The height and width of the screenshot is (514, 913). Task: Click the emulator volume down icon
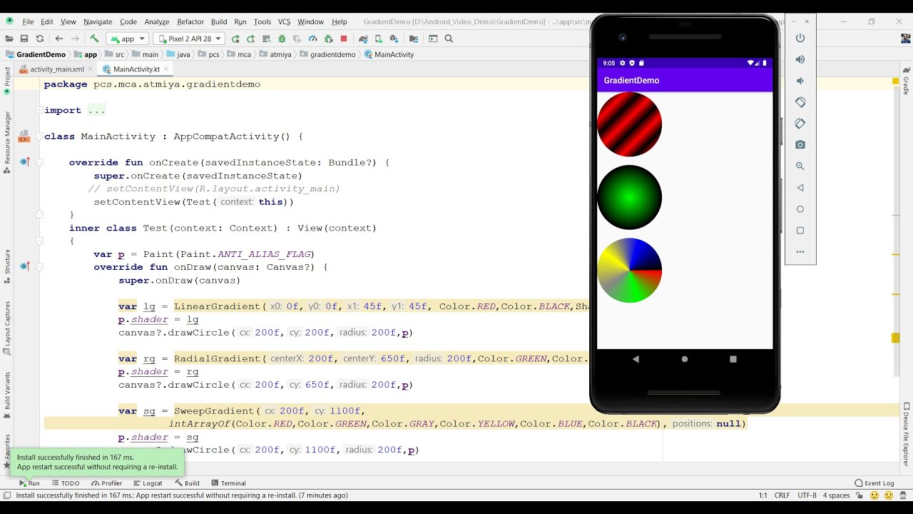pyautogui.click(x=800, y=81)
